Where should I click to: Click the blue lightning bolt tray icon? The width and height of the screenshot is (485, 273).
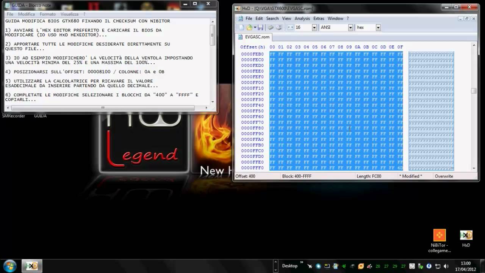pyautogui.click(x=429, y=266)
